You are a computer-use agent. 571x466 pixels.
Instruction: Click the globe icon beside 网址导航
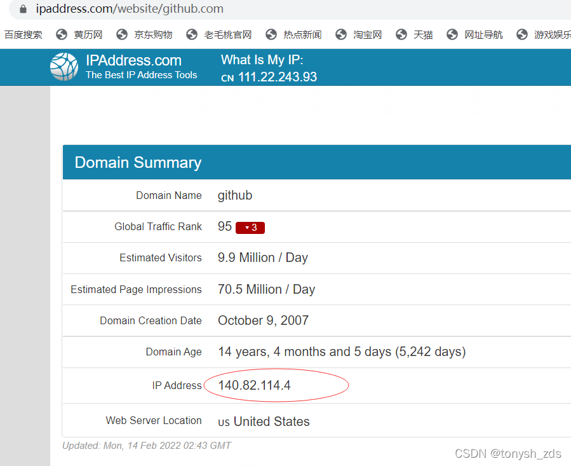[452, 34]
